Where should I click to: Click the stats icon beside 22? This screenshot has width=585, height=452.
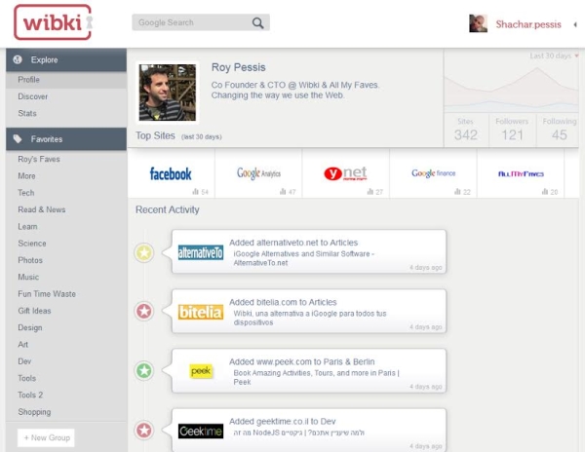[457, 192]
